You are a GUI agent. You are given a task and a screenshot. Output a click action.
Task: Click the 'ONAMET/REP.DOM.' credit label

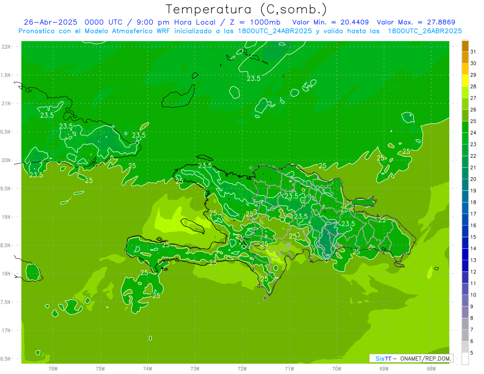(425, 358)
